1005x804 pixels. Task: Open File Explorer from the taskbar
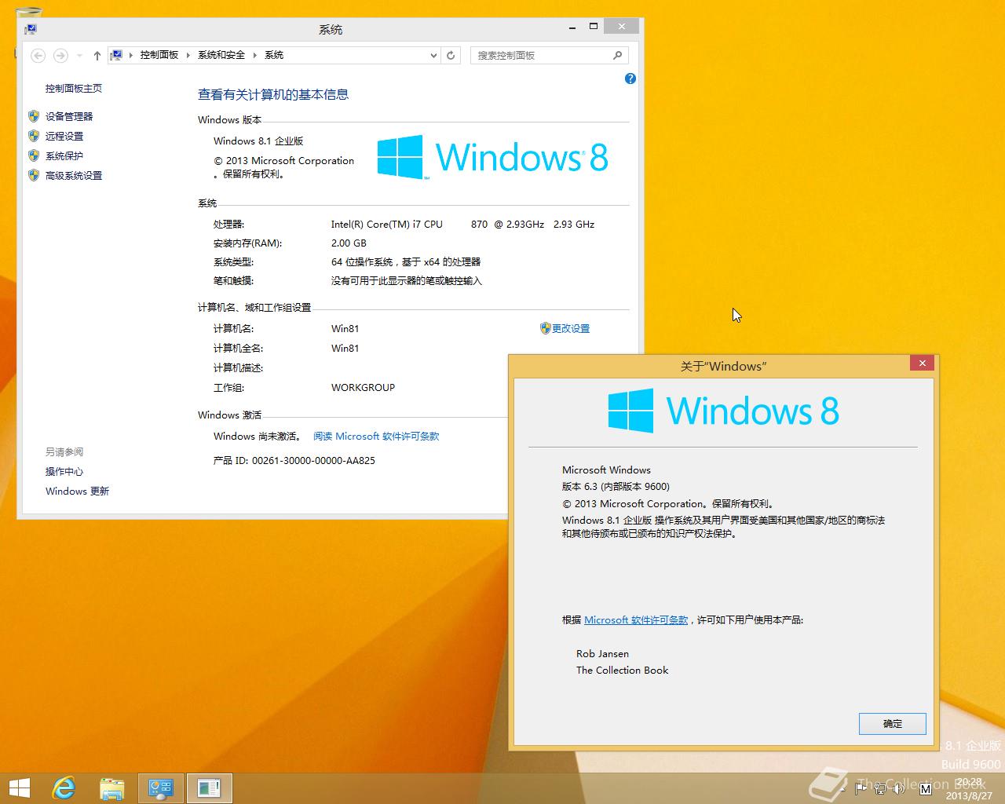click(112, 788)
